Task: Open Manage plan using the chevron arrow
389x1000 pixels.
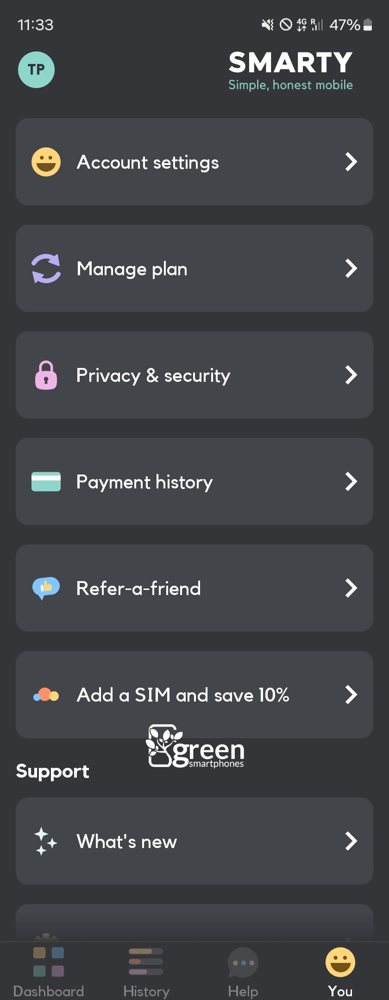Action: [351, 268]
